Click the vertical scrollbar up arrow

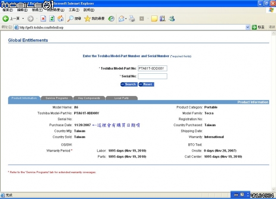point(274,33)
